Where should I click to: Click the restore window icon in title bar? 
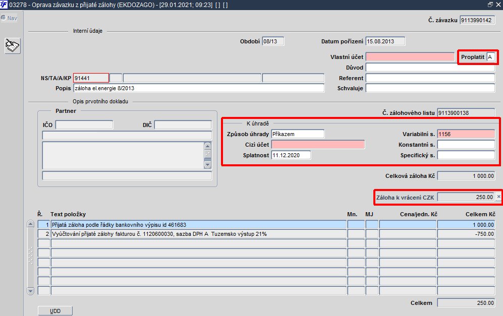[x=490, y=5]
